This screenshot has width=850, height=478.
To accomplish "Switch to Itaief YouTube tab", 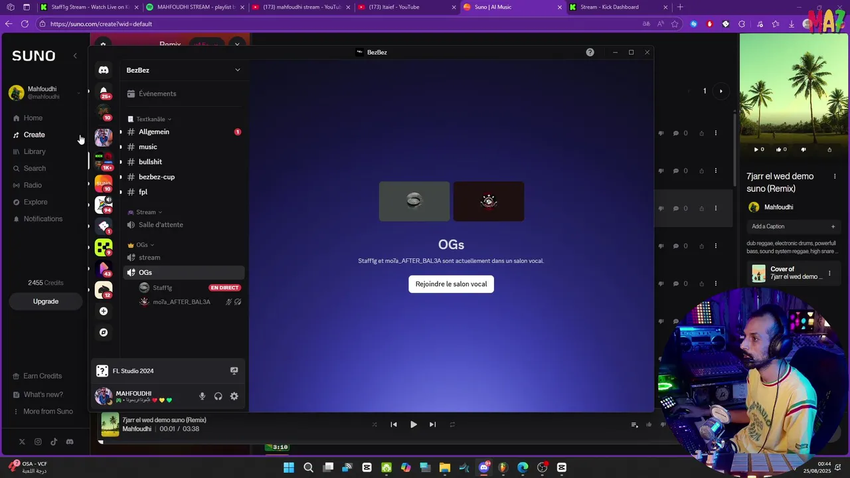I will (x=407, y=7).
